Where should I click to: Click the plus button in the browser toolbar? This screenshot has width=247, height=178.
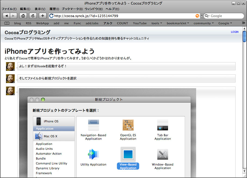[43, 16]
